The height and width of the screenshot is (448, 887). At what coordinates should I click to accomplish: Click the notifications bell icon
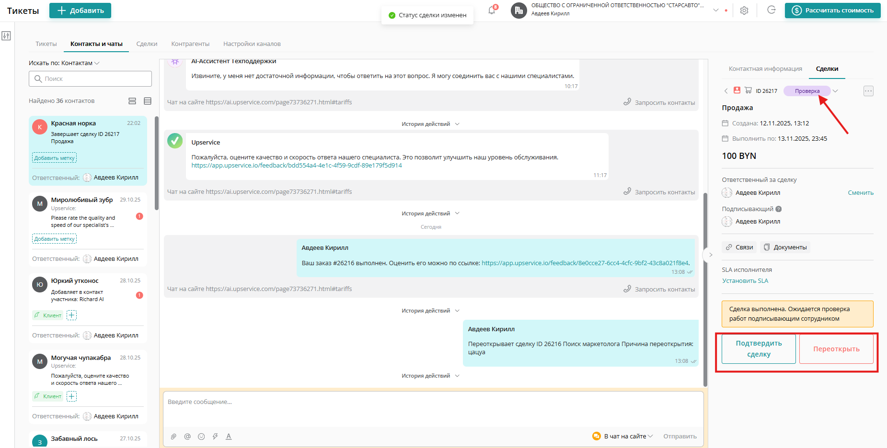[x=491, y=10]
